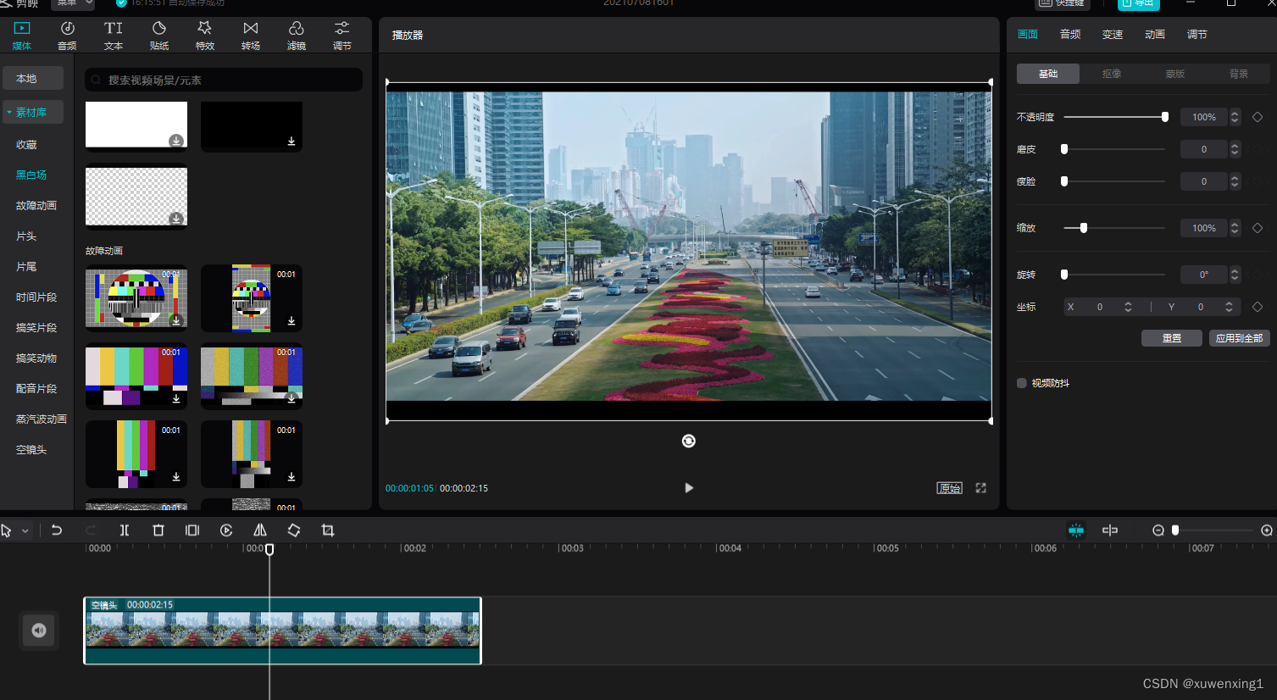The width and height of the screenshot is (1277, 700).
Task: Click the scale 100% stepper arrows
Action: click(1235, 228)
